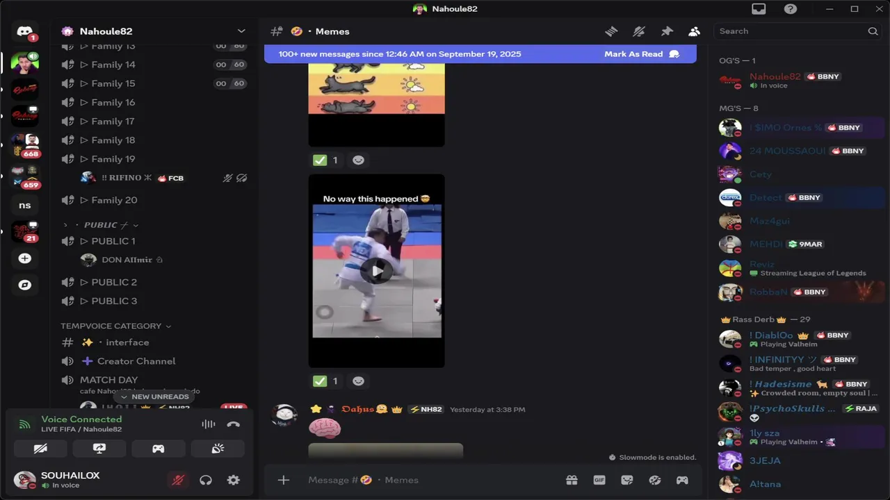890x500 pixels.
Task: Add reaction under judo video
Action: 358,381
